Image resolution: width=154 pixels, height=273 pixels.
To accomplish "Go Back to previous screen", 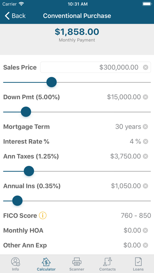I will click(x=15, y=16).
